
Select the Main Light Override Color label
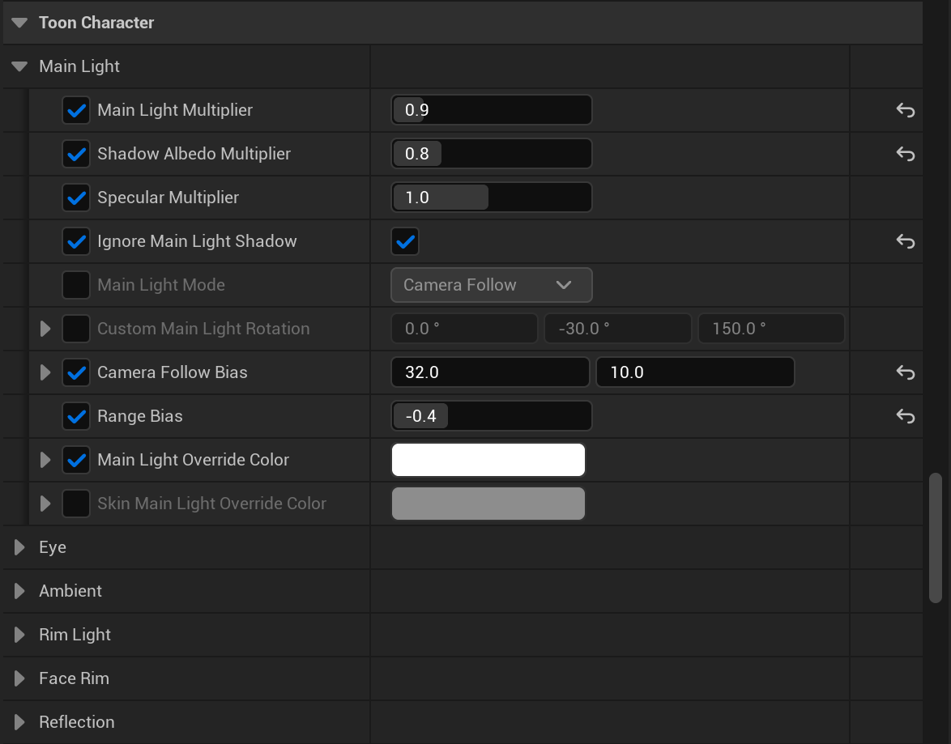[194, 460]
